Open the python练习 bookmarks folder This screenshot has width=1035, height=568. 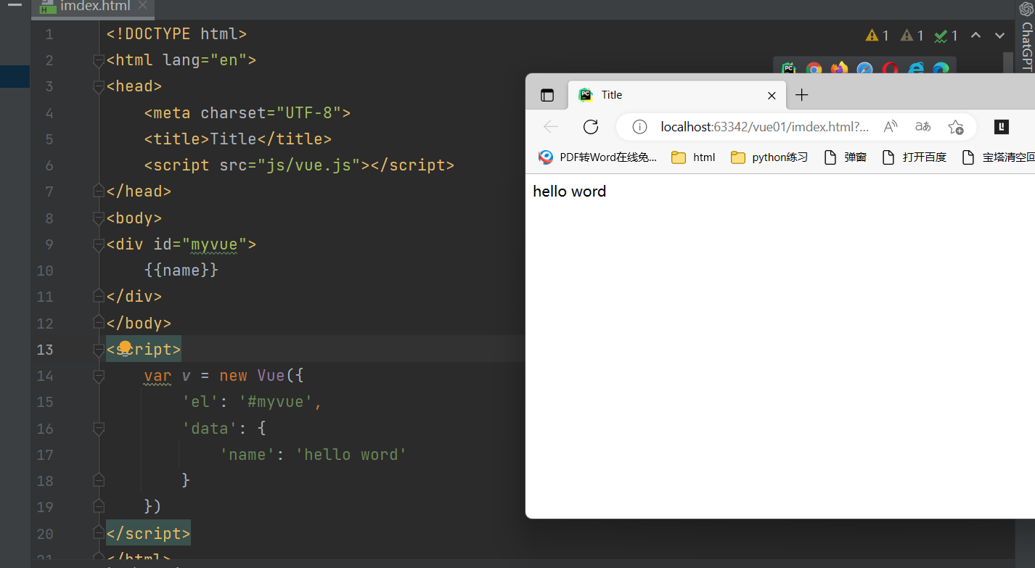pos(769,157)
